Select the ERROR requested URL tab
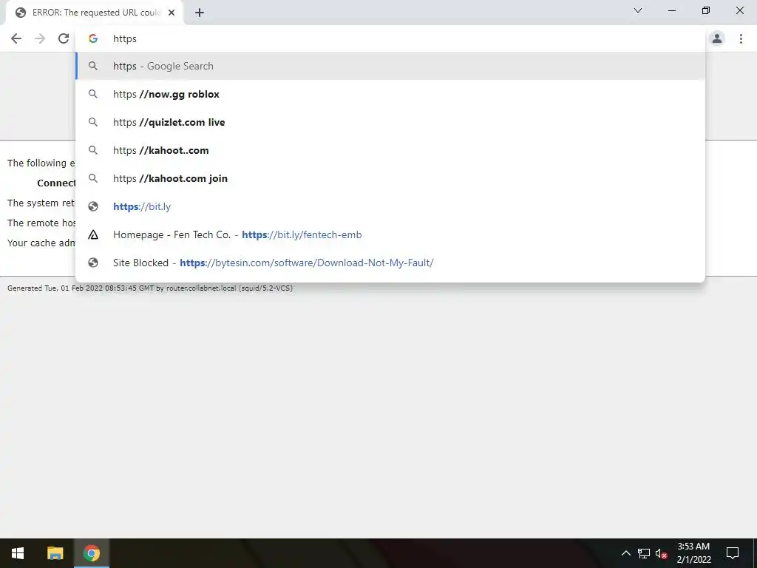Viewport: 757px width, 568px height. pyautogui.click(x=95, y=13)
